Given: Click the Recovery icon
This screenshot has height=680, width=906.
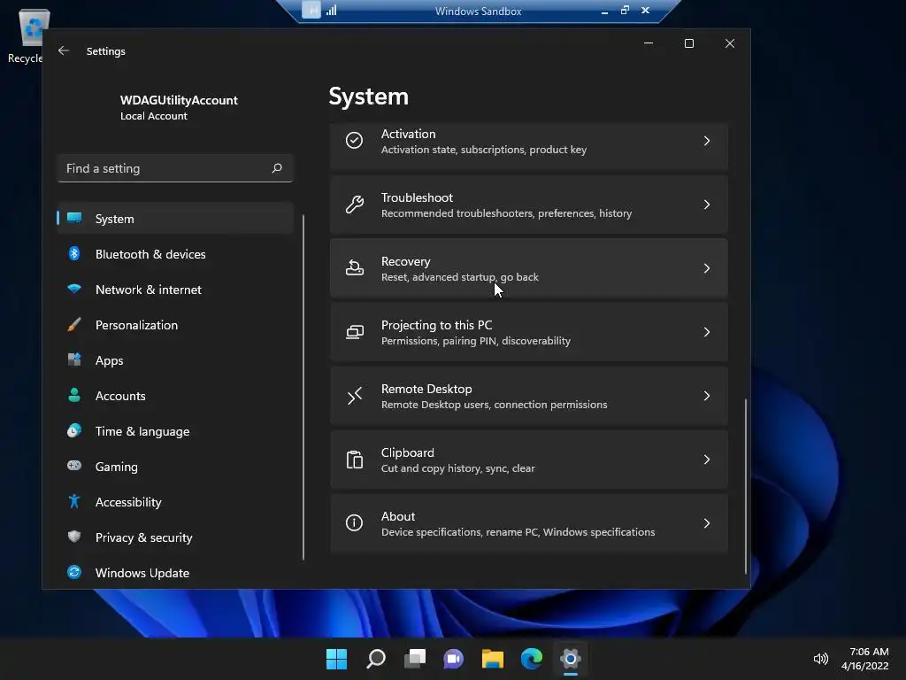Looking at the screenshot, I should (x=354, y=267).
